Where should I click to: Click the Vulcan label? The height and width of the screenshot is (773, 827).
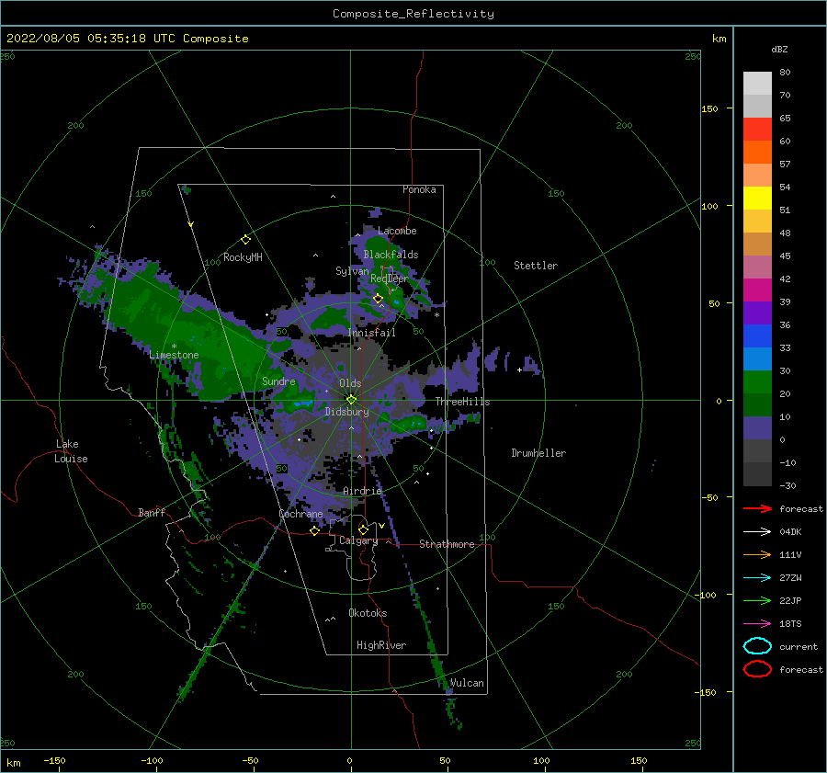click(x=466, y=683)
